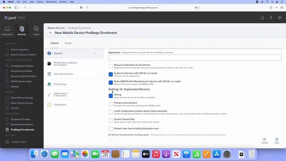286x161 pixels.
Task: Open Apple TV in the dock
Action: pos(146,154)
